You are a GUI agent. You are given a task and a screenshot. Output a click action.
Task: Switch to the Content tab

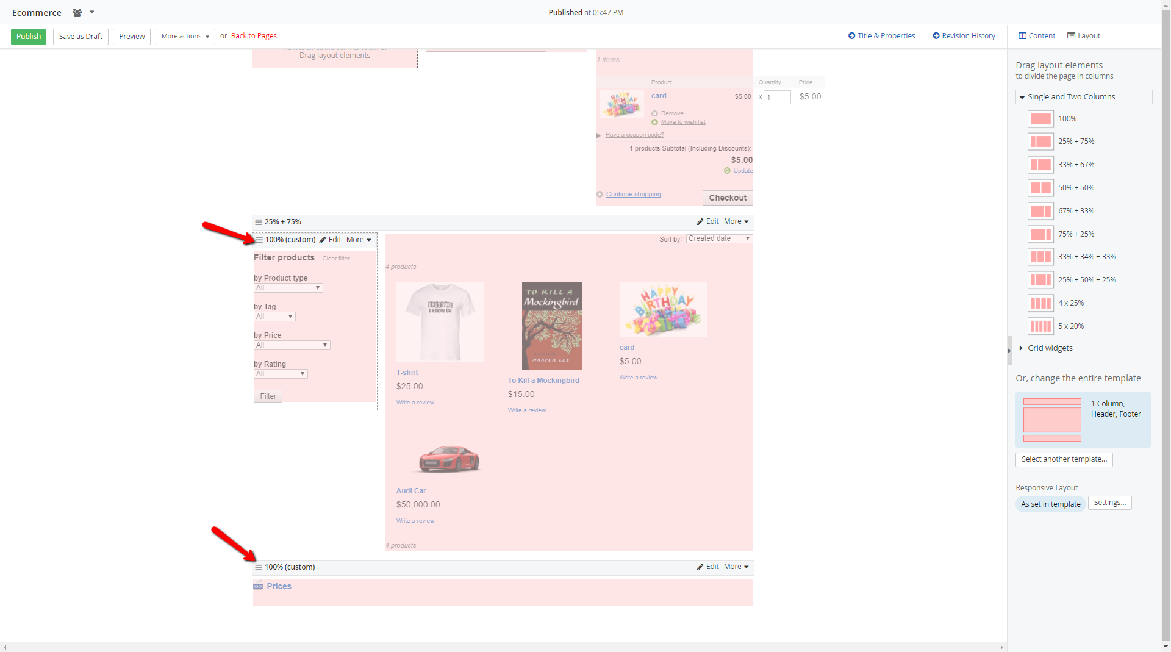click(x=1037, y=36)
